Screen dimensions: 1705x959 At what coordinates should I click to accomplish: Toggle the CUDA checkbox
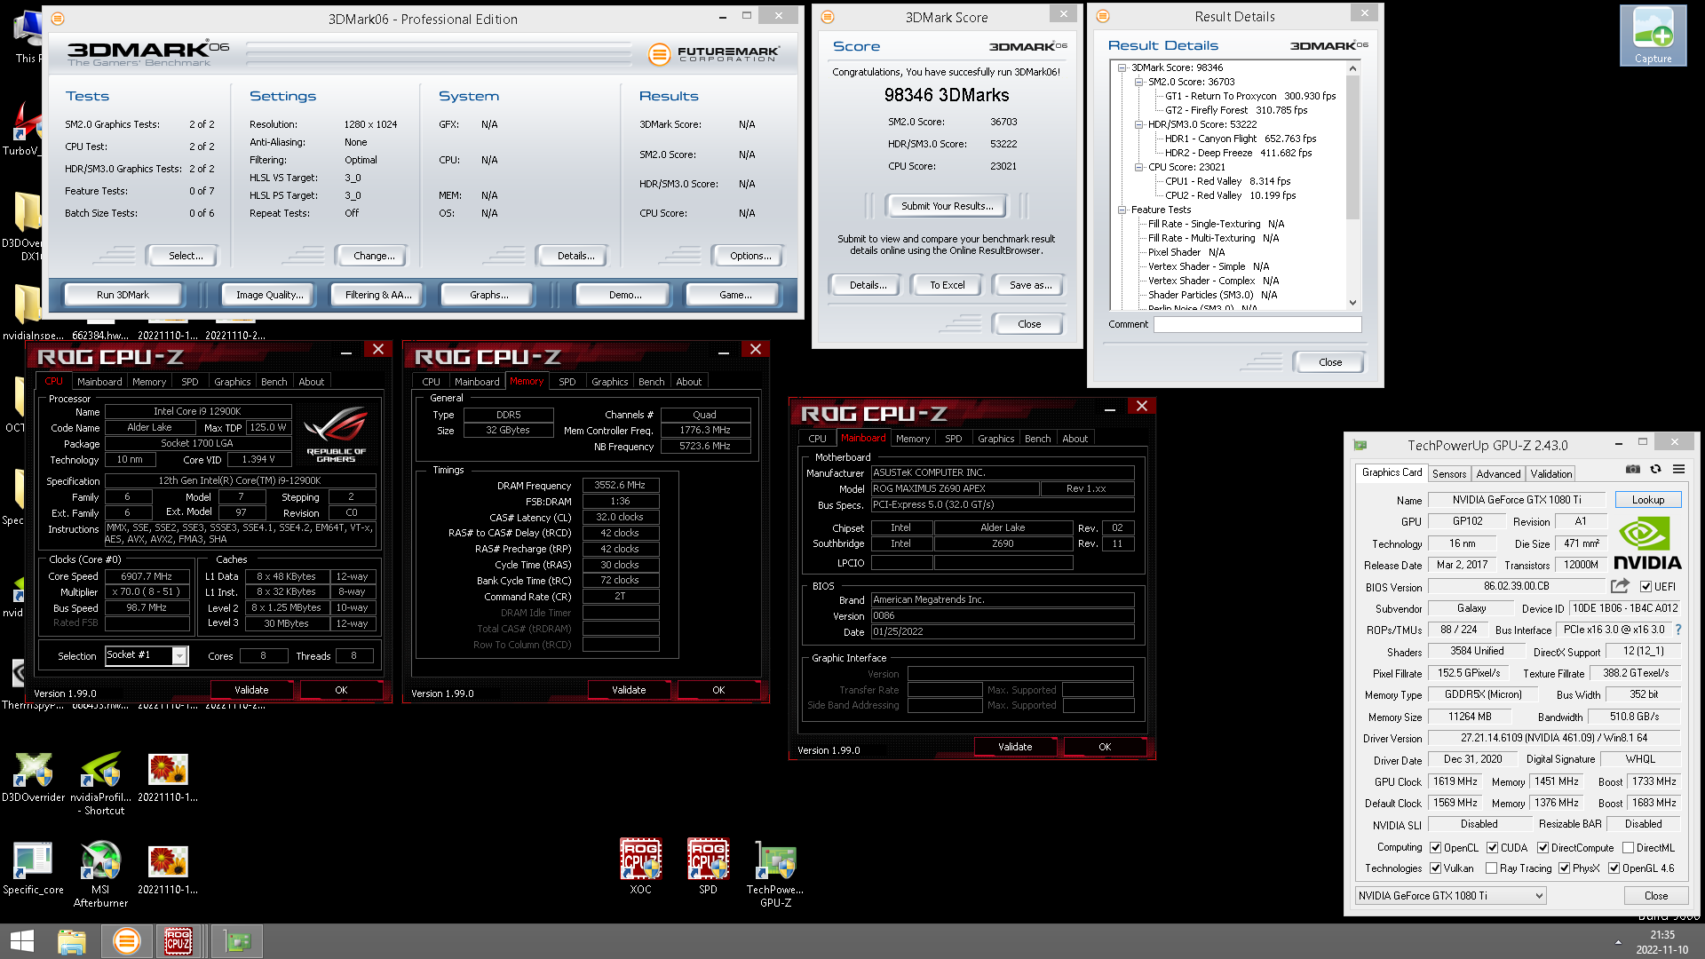tap(1493, 848)
